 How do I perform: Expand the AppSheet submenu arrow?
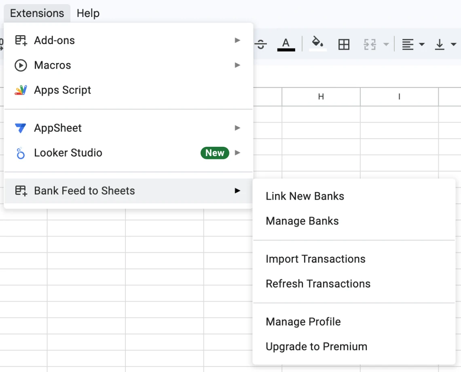[237, 128]
